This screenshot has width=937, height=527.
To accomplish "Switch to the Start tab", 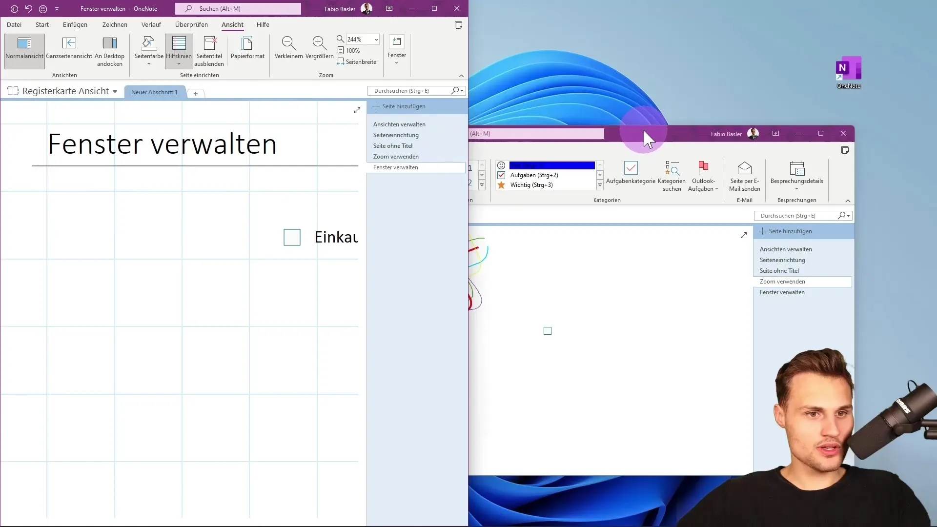I will click(x=42, y=24).
